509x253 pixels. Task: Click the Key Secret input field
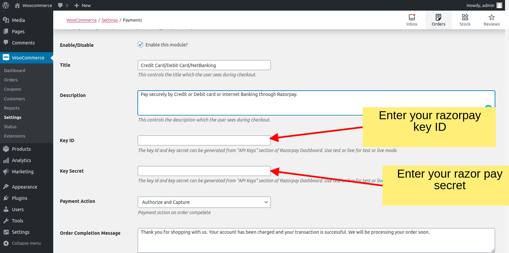[x=204, y=171]
